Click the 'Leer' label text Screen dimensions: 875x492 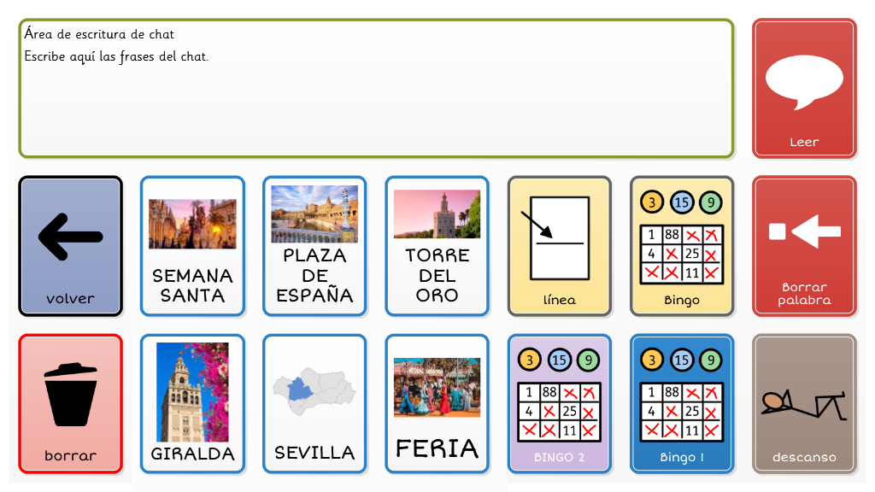(x=804, y=142)
